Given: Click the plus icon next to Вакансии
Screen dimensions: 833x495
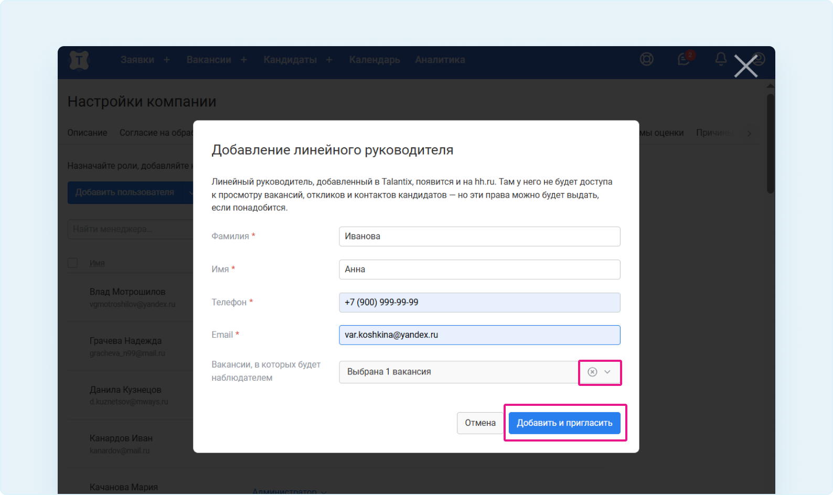Looking at the screenshot, I should [244, 60].
